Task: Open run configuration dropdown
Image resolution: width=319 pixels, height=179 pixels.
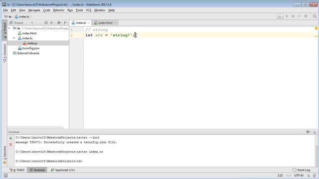Action: 280,16
